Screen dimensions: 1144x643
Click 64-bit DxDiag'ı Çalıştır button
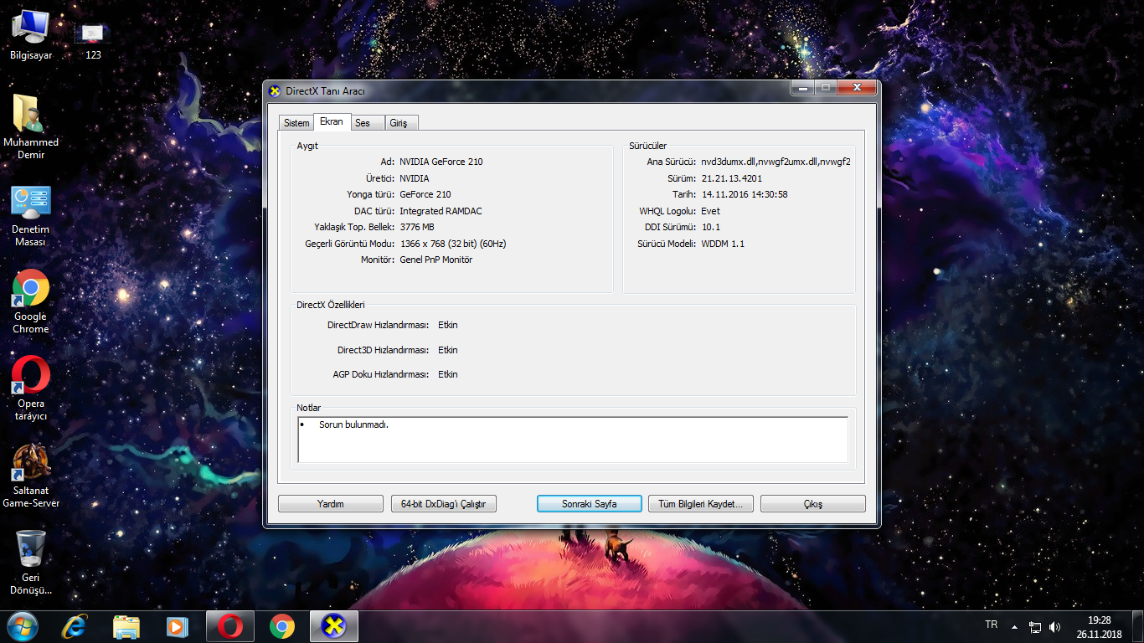click(444, 504)
